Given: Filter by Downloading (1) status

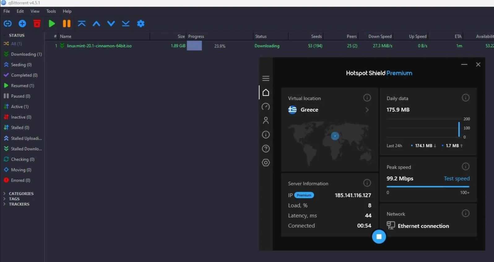Looking at the screenshot, I should pos(23,54).
